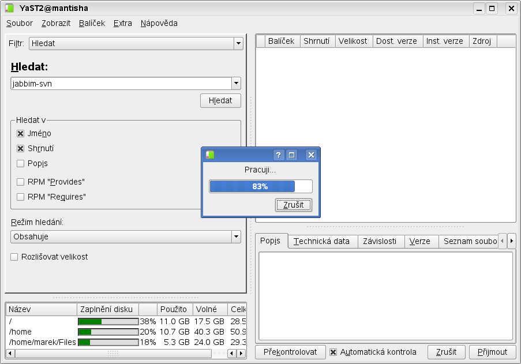Sort by Inst. verze column header
This screenshot has height=364, width=521.
445,41
